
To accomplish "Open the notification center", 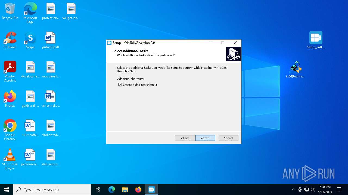I will [x=339, y=190].
